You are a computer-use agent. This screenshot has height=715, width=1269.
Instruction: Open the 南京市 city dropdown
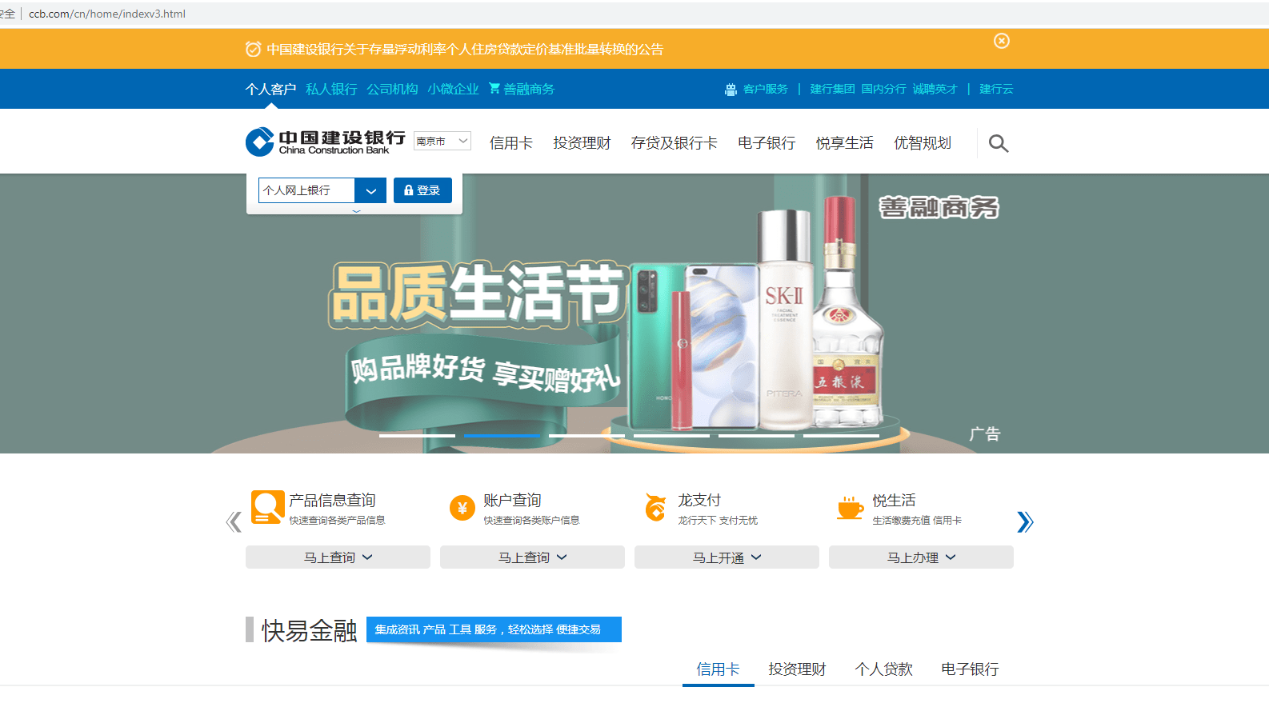(442, 141)
